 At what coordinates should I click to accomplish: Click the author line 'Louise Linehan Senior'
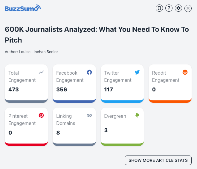[31, 52]
